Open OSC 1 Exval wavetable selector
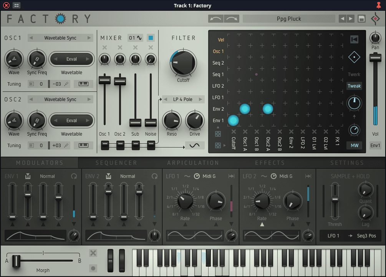This screenshot has width=386, height=277. pos(72,59)
